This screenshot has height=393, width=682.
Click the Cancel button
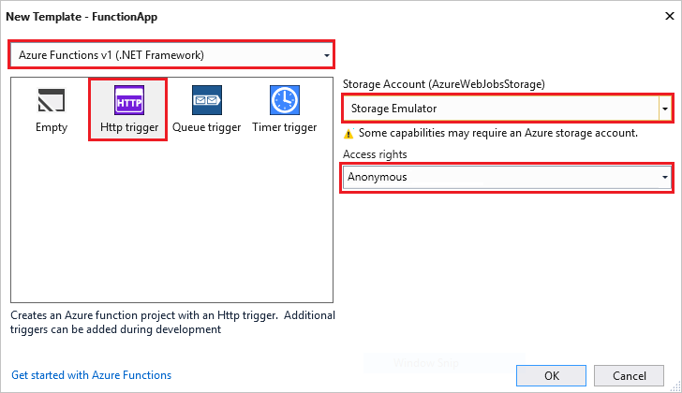(x=629, y=375)
